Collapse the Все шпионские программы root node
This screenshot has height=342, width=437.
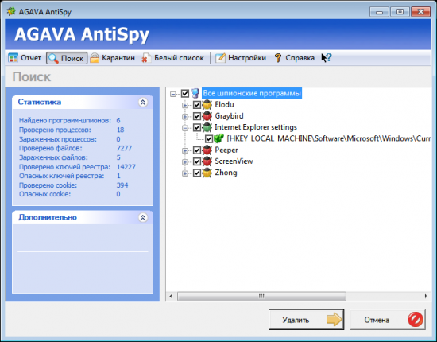pos(173,94)
